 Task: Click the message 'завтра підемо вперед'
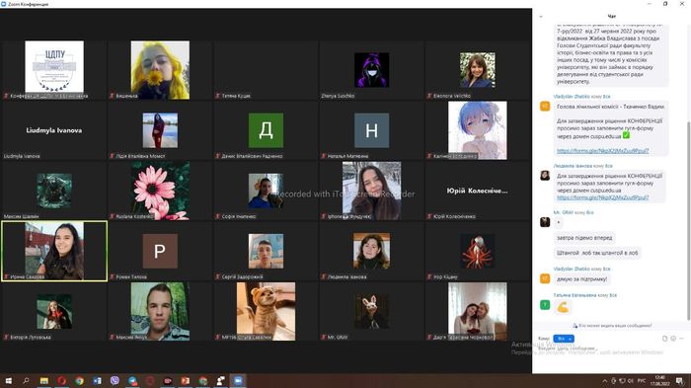pyautogui.click(x=584, y=238)
